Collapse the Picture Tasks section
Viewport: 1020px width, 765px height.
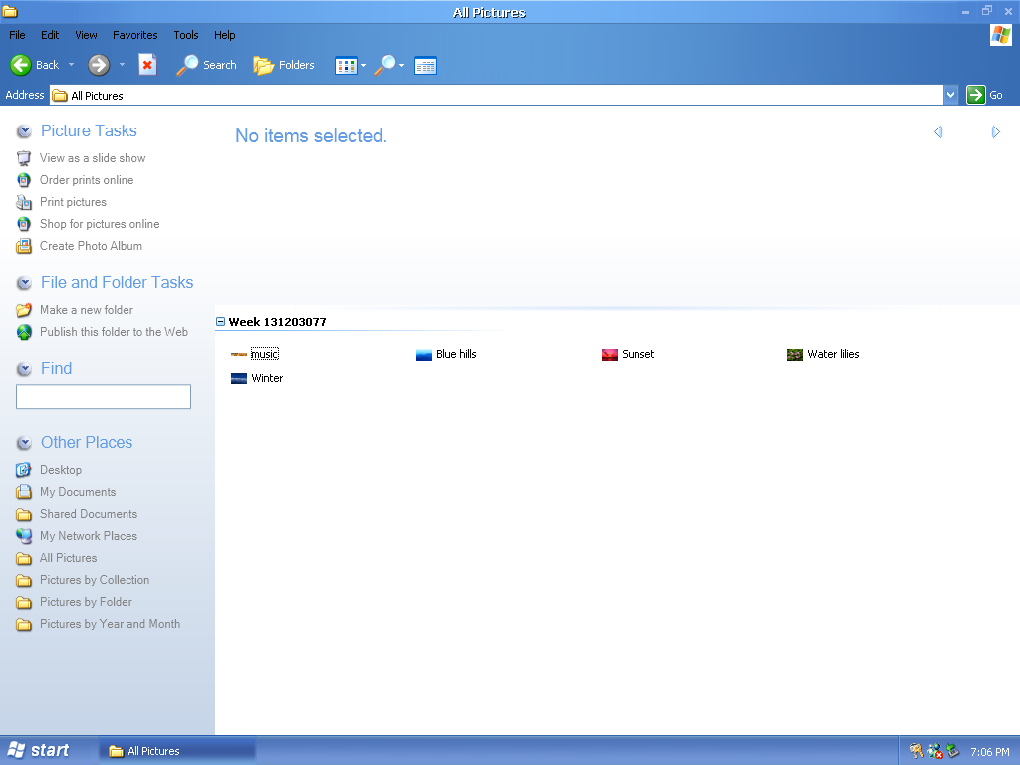(x=24, y=131)
